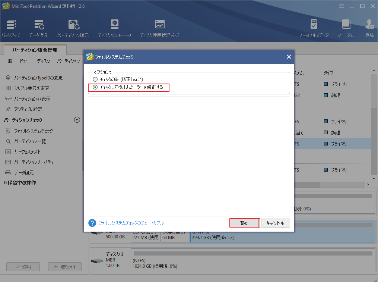Click the ブータブルメディア icon

pos(314,28)
